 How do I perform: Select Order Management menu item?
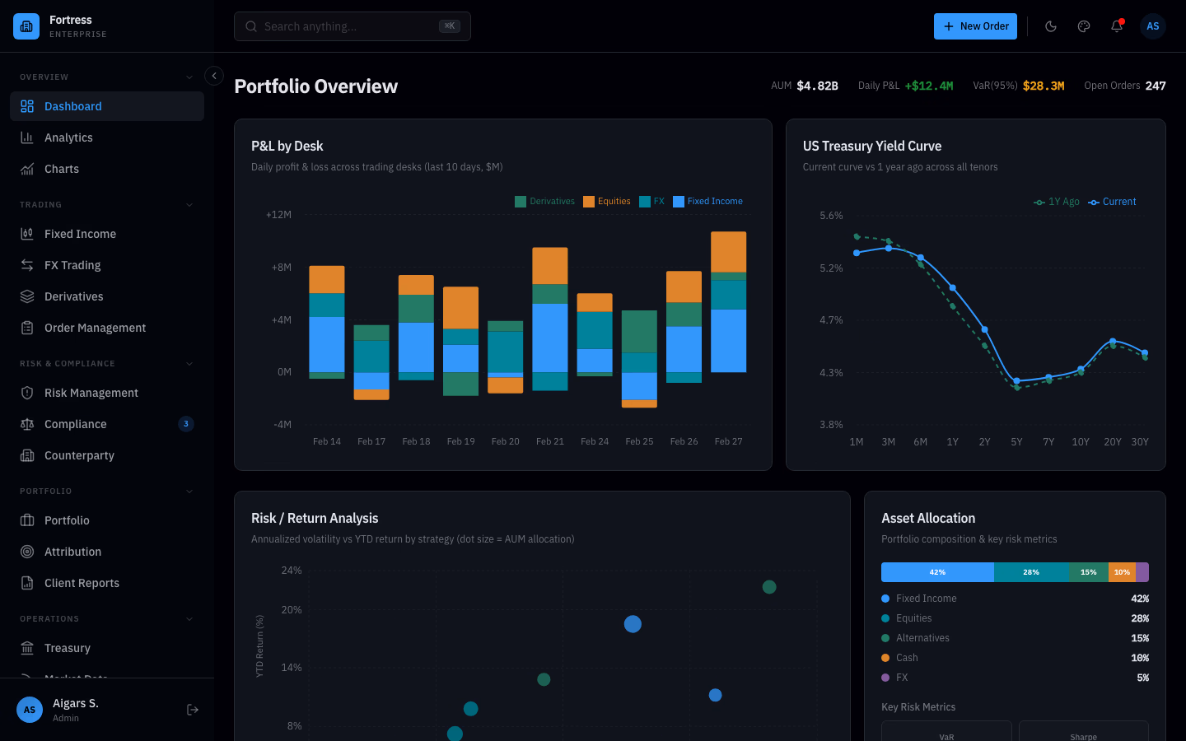[x=107, y=328]
